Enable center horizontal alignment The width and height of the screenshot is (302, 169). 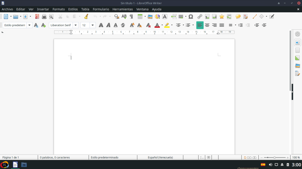point(207,25)
